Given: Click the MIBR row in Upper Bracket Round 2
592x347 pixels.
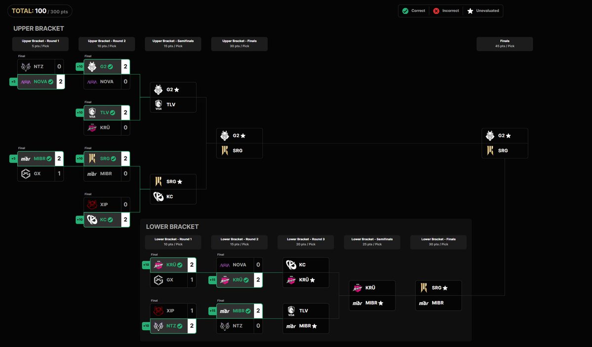Looking at the screenshot, I should (x=107, y=174).
